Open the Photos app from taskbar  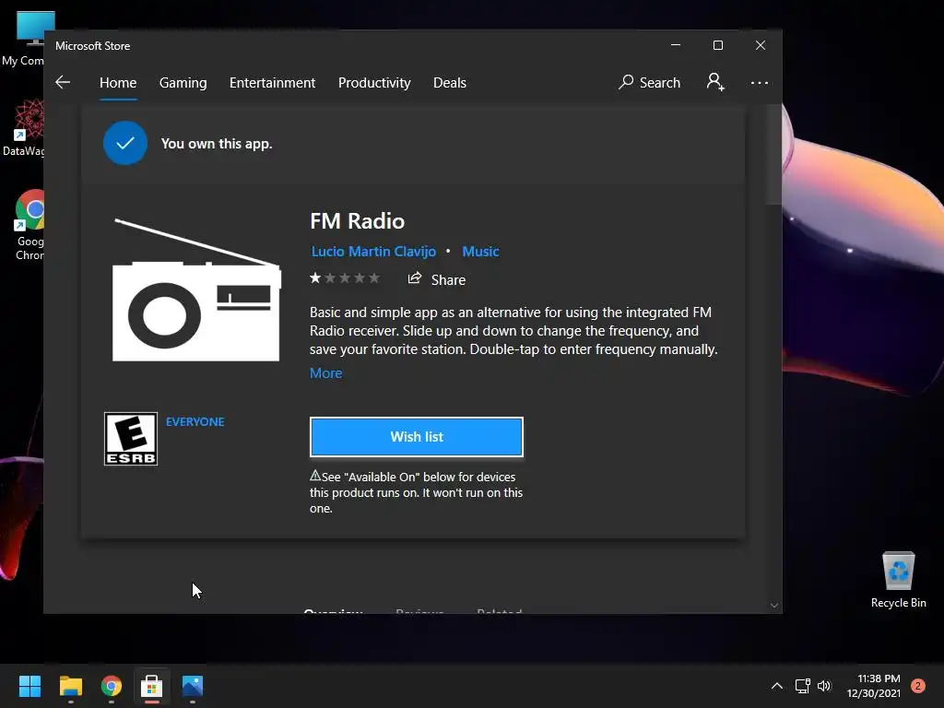click(x=193, y=686)
